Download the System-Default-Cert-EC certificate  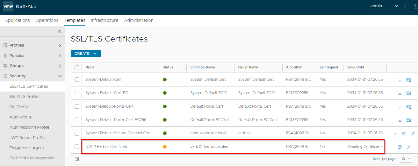click(x=400, y=93)
